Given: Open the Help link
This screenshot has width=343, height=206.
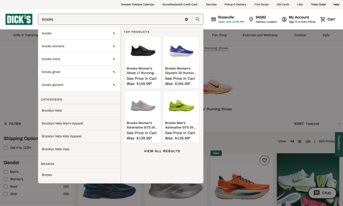Looking at the screenshot, I should (x=336, y=4).
